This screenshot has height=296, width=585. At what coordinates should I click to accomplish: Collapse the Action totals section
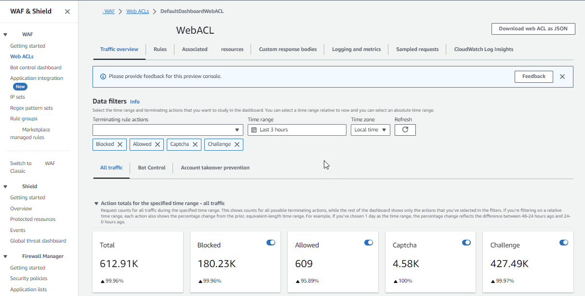(x=96, y=204)
